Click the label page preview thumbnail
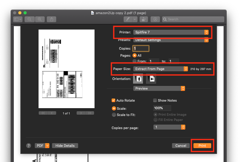The image size is (241, 162). [x=67, y=69]
